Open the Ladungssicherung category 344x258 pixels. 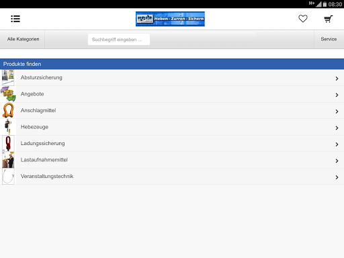pos(172,143)
